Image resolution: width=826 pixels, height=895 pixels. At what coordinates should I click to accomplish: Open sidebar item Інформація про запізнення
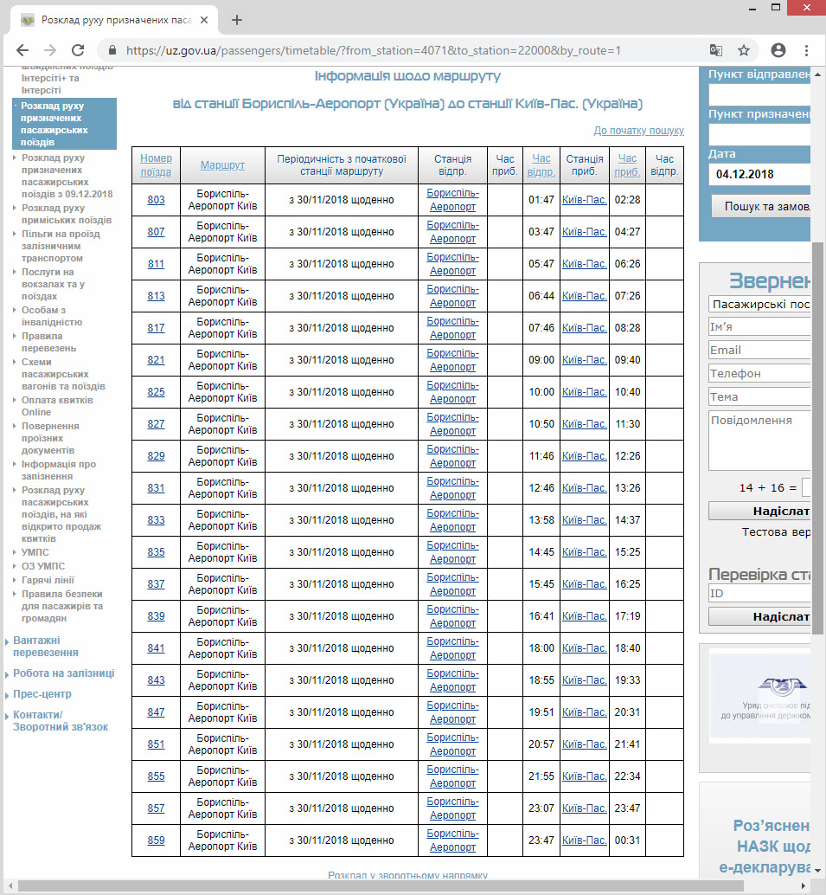(59, 470)
